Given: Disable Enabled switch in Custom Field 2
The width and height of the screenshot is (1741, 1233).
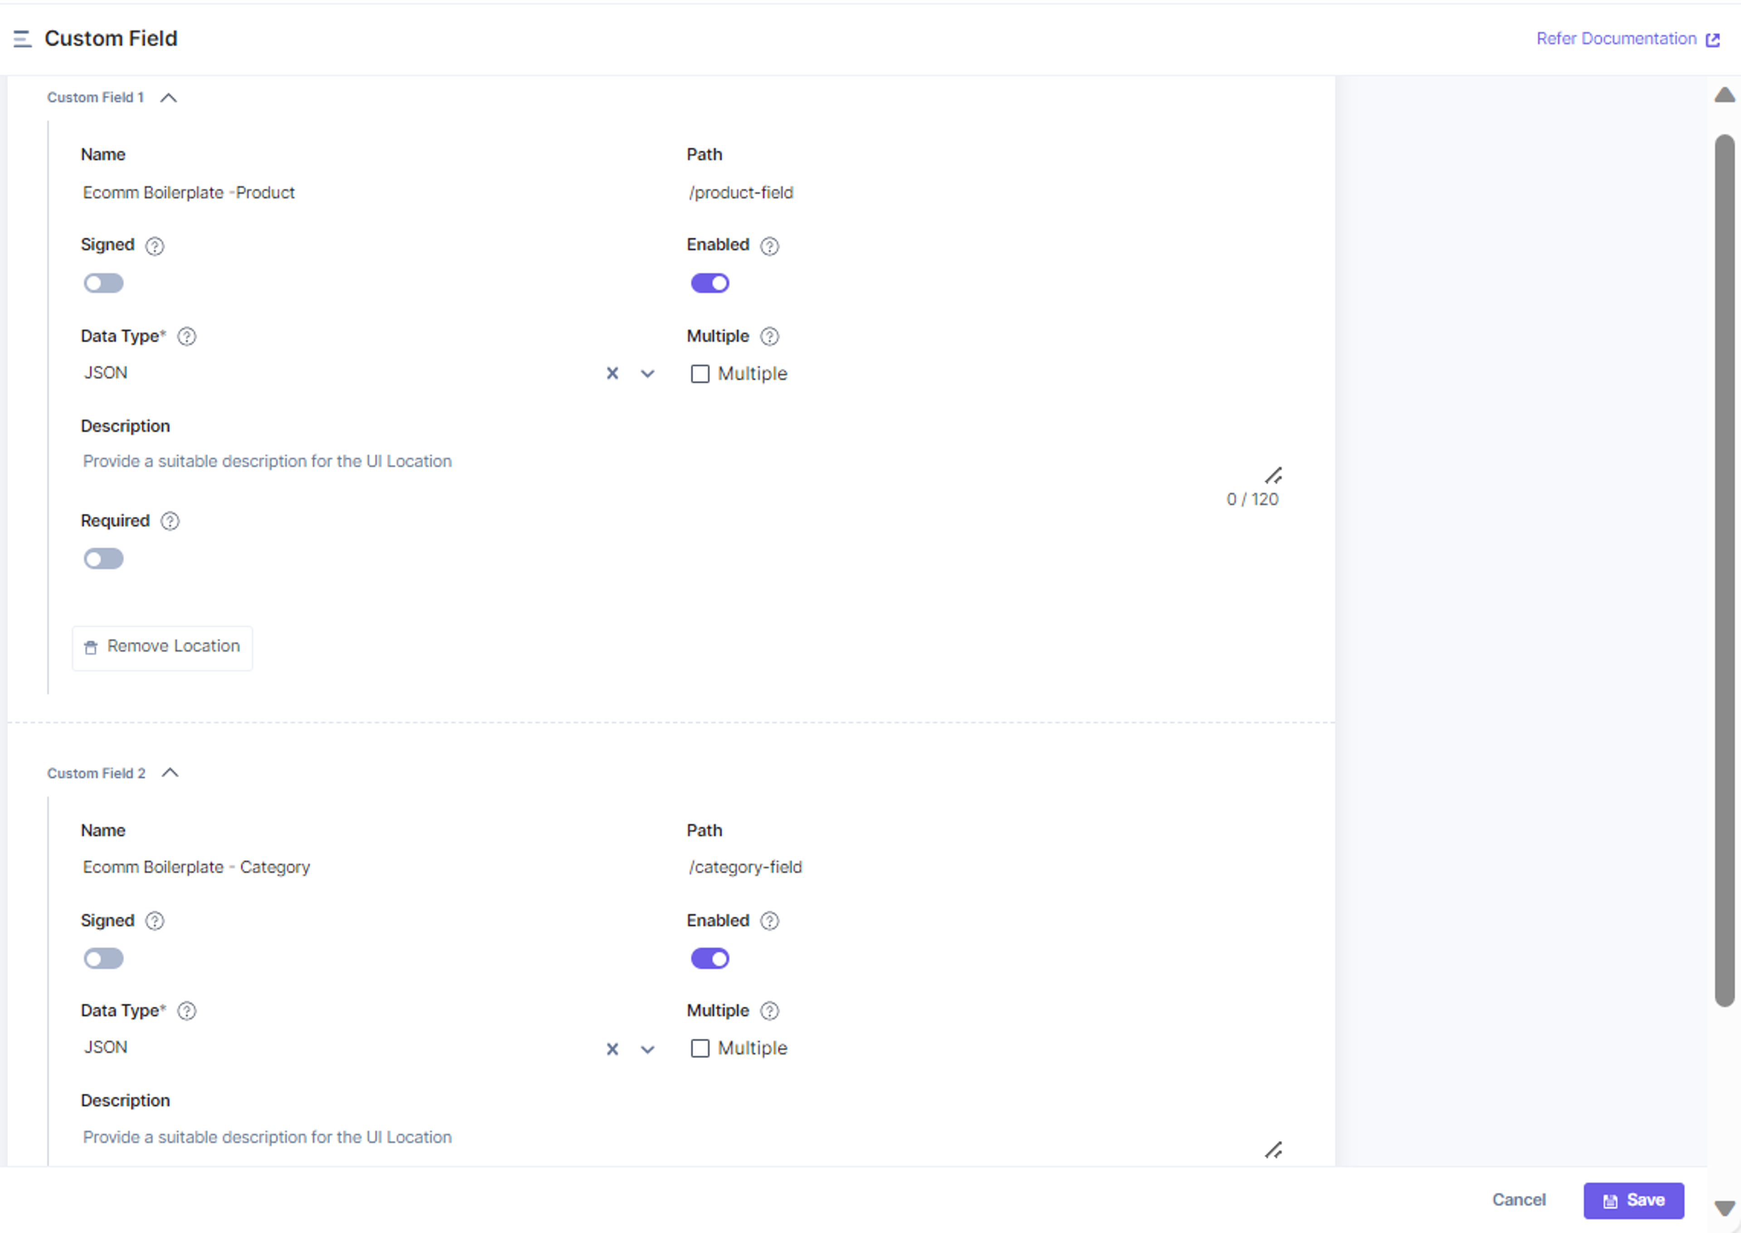Looking at the screenshot, I should pyautogui.click(x=710, y=959).
